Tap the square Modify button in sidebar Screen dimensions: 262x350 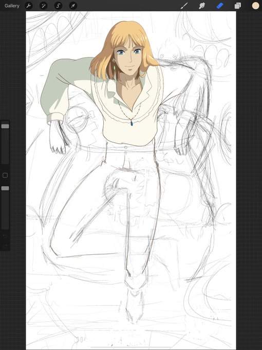point(5,176)
